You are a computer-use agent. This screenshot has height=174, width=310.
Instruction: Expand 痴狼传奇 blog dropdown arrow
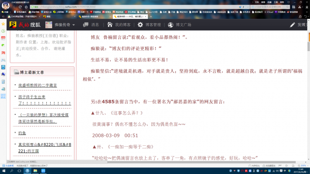coord(74,25)
